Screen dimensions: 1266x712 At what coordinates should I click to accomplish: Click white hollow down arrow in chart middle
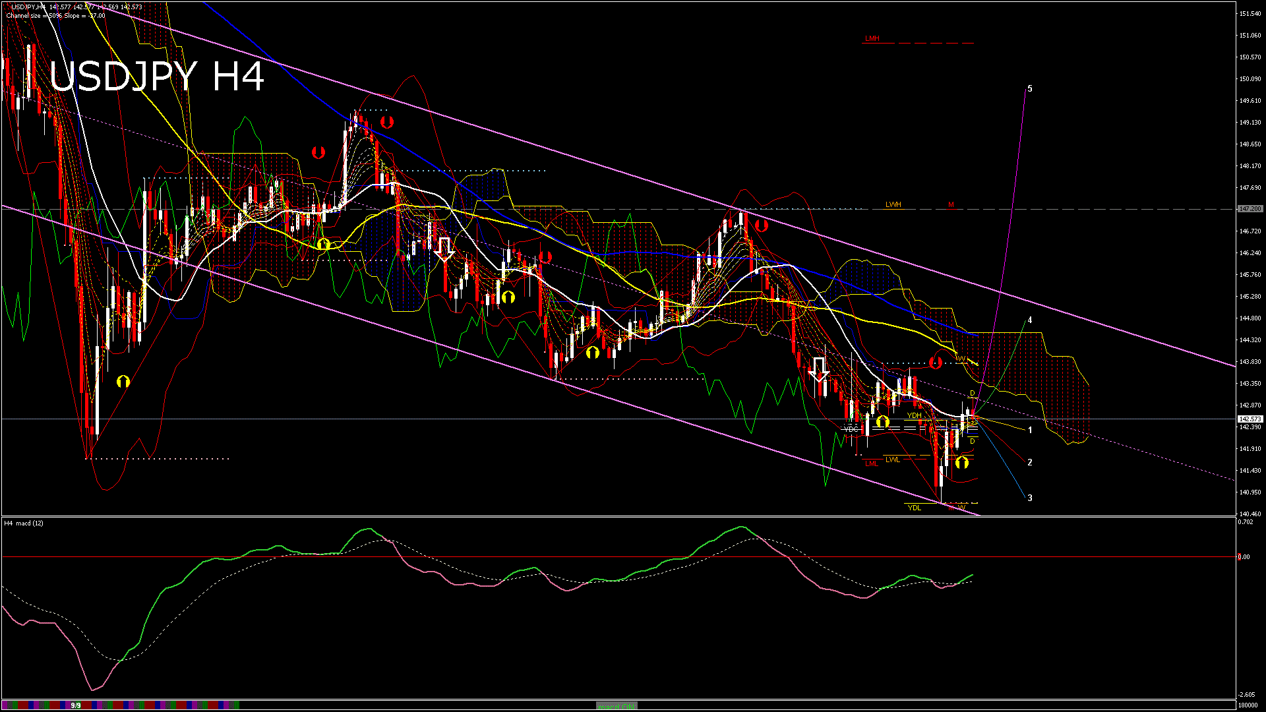point(444,250)
